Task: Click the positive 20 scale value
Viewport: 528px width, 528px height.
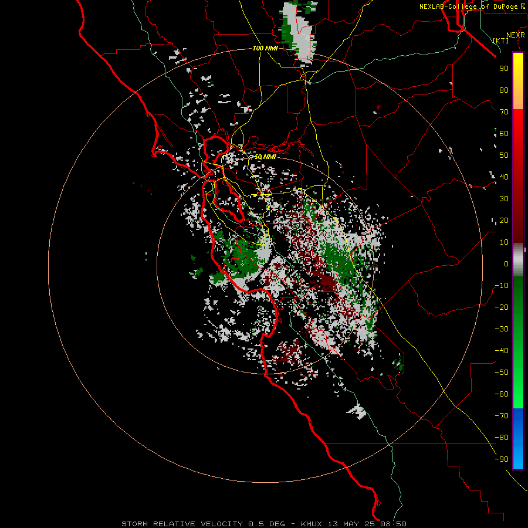Action: coord(504,220)
